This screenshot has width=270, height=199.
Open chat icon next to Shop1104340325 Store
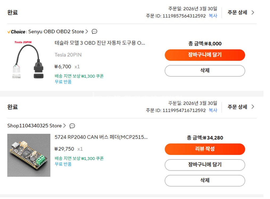point(72,126)
